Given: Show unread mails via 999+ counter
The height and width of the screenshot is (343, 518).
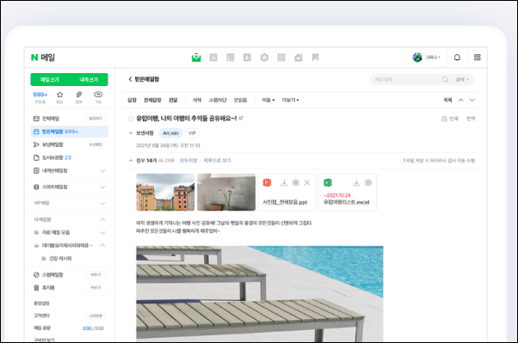Looking at the screenshot, I should pos(40,95).
